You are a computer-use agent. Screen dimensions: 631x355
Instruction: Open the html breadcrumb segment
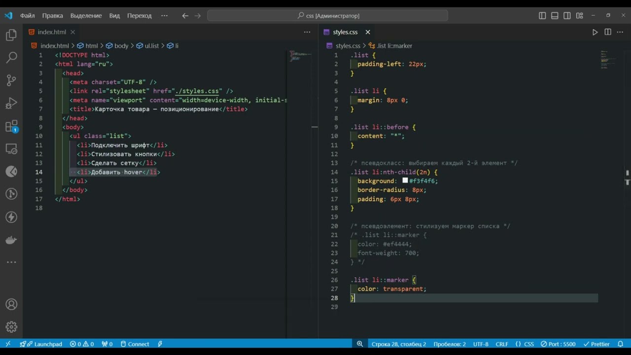pyautogui.click(x=87, y=46)
